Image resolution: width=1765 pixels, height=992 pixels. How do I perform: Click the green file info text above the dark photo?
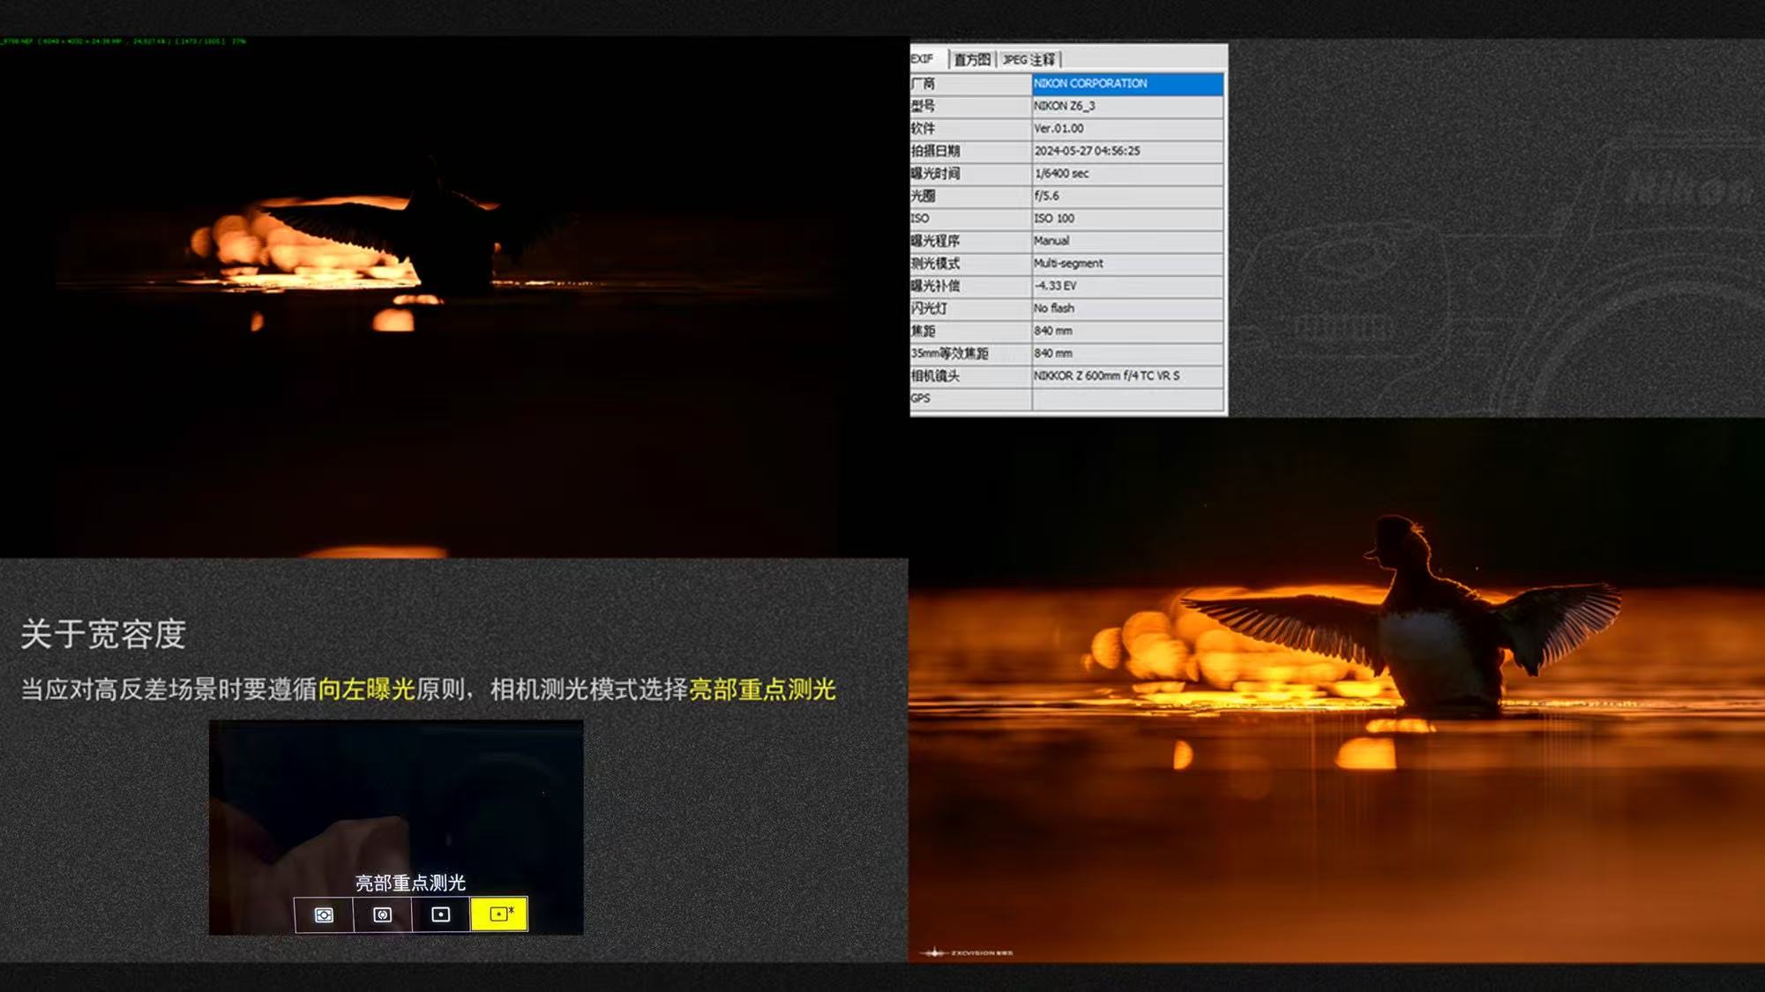(123, 41)
